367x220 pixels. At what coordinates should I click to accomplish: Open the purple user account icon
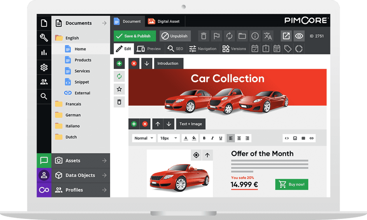pyautogui.click(x=44, y=175)
